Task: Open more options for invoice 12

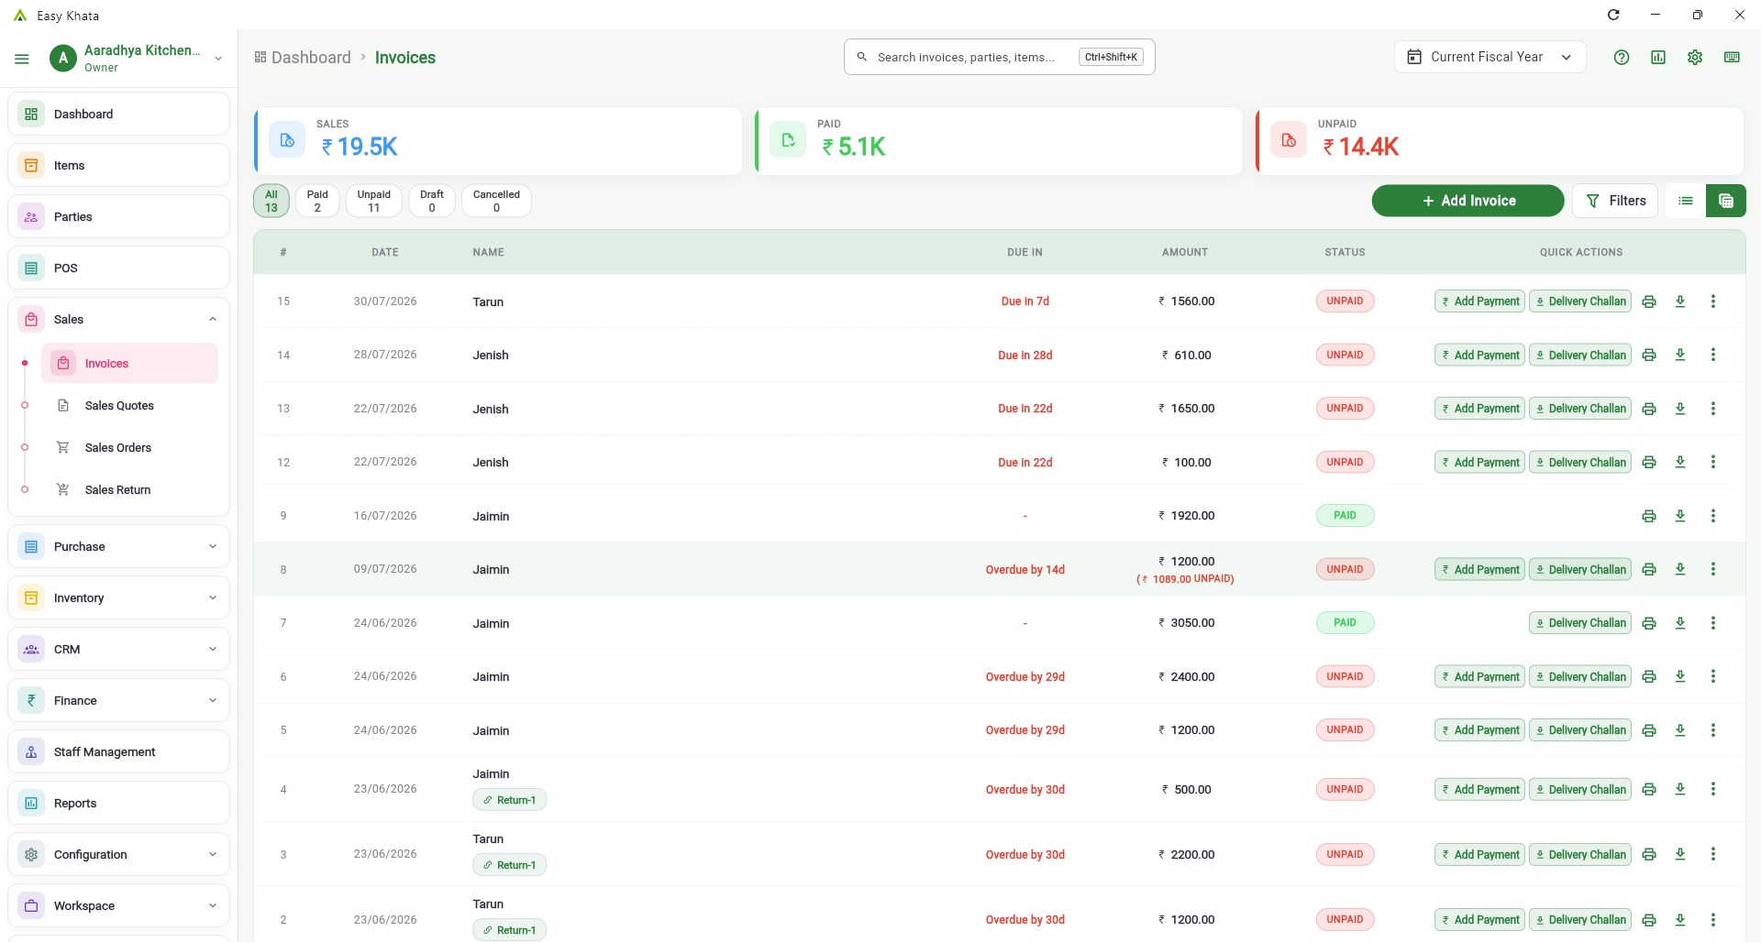Action: (1713, 462)
